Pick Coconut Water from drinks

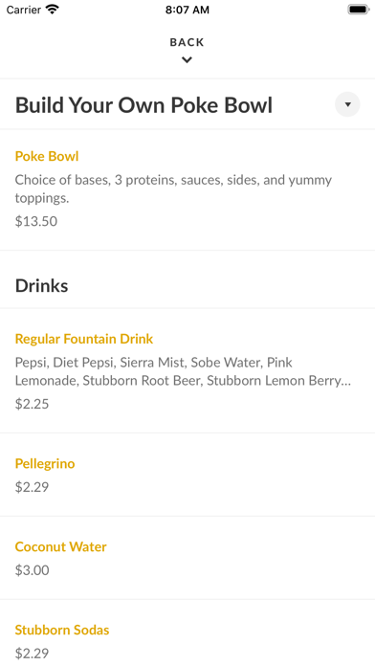coord(60,546)
